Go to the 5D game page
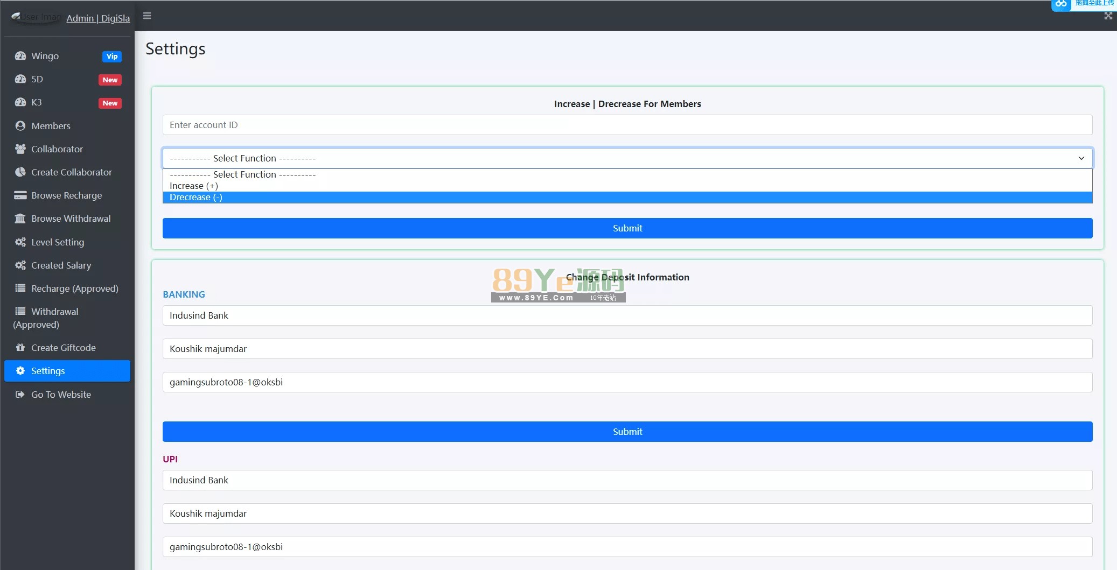Screen dimensions: 1117x570 point(37,79)
